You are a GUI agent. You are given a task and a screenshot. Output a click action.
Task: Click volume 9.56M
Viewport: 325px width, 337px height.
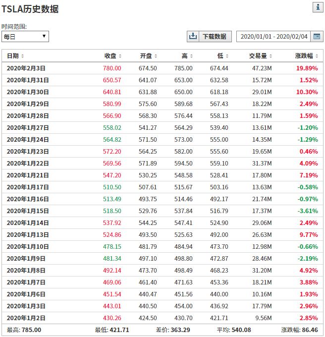point(264,318)
